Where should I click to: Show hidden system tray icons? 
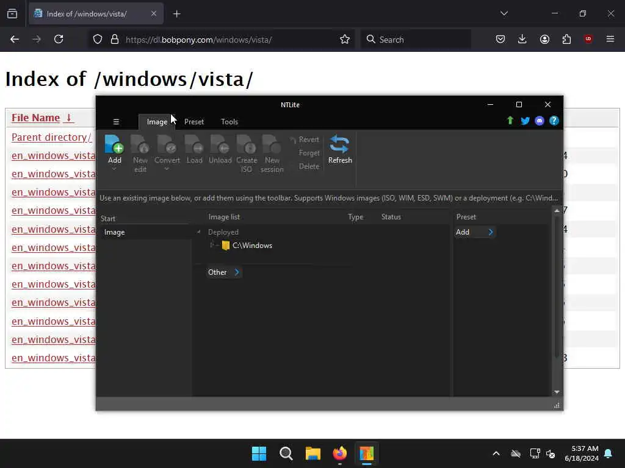click(496, 453)
